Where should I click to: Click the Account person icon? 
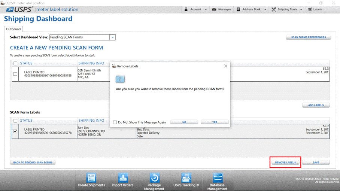(186, 9)
